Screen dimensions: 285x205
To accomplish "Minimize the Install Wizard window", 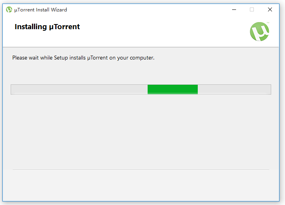I will coord(233,9).
